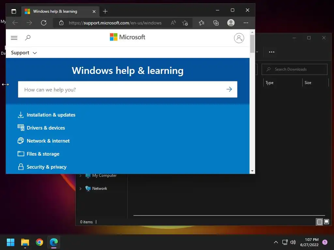The height and width of the screenshot is (250, 334).
Task: Open clock showing 1:07 PM
Action: (309, 242)
